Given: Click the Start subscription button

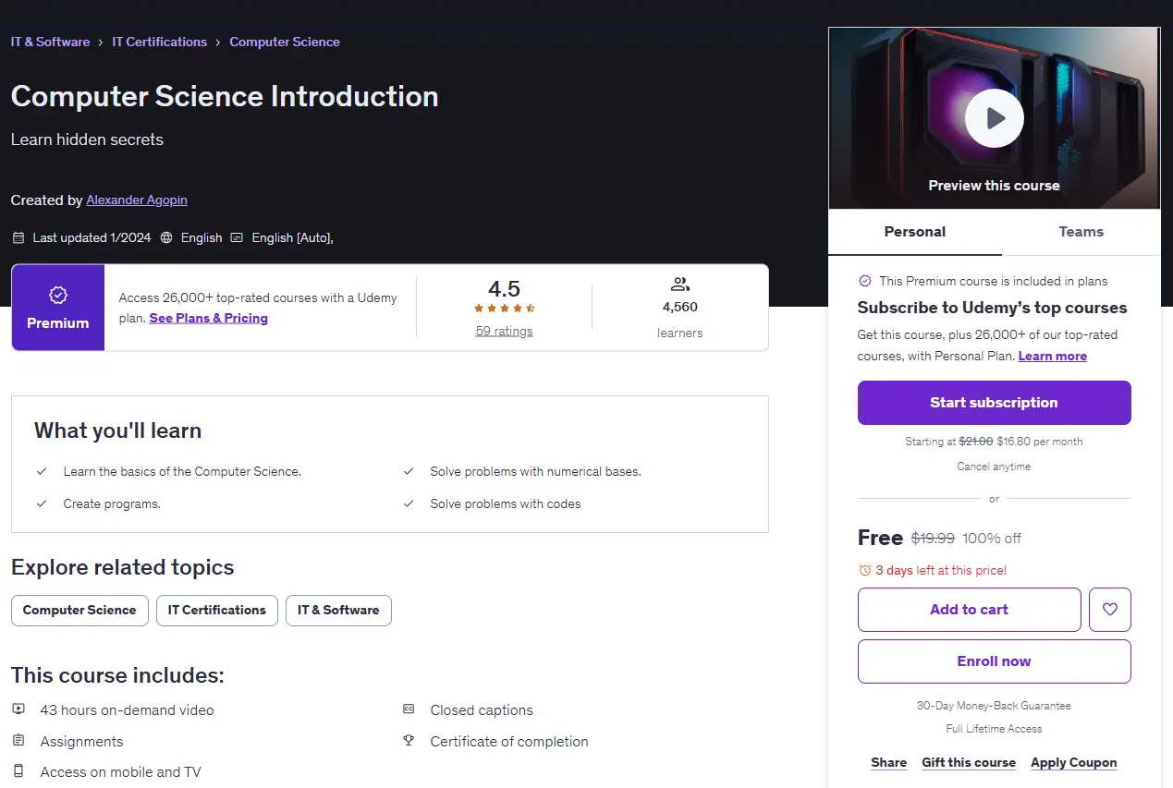Looking at the screenshot, I should (994, 403).
